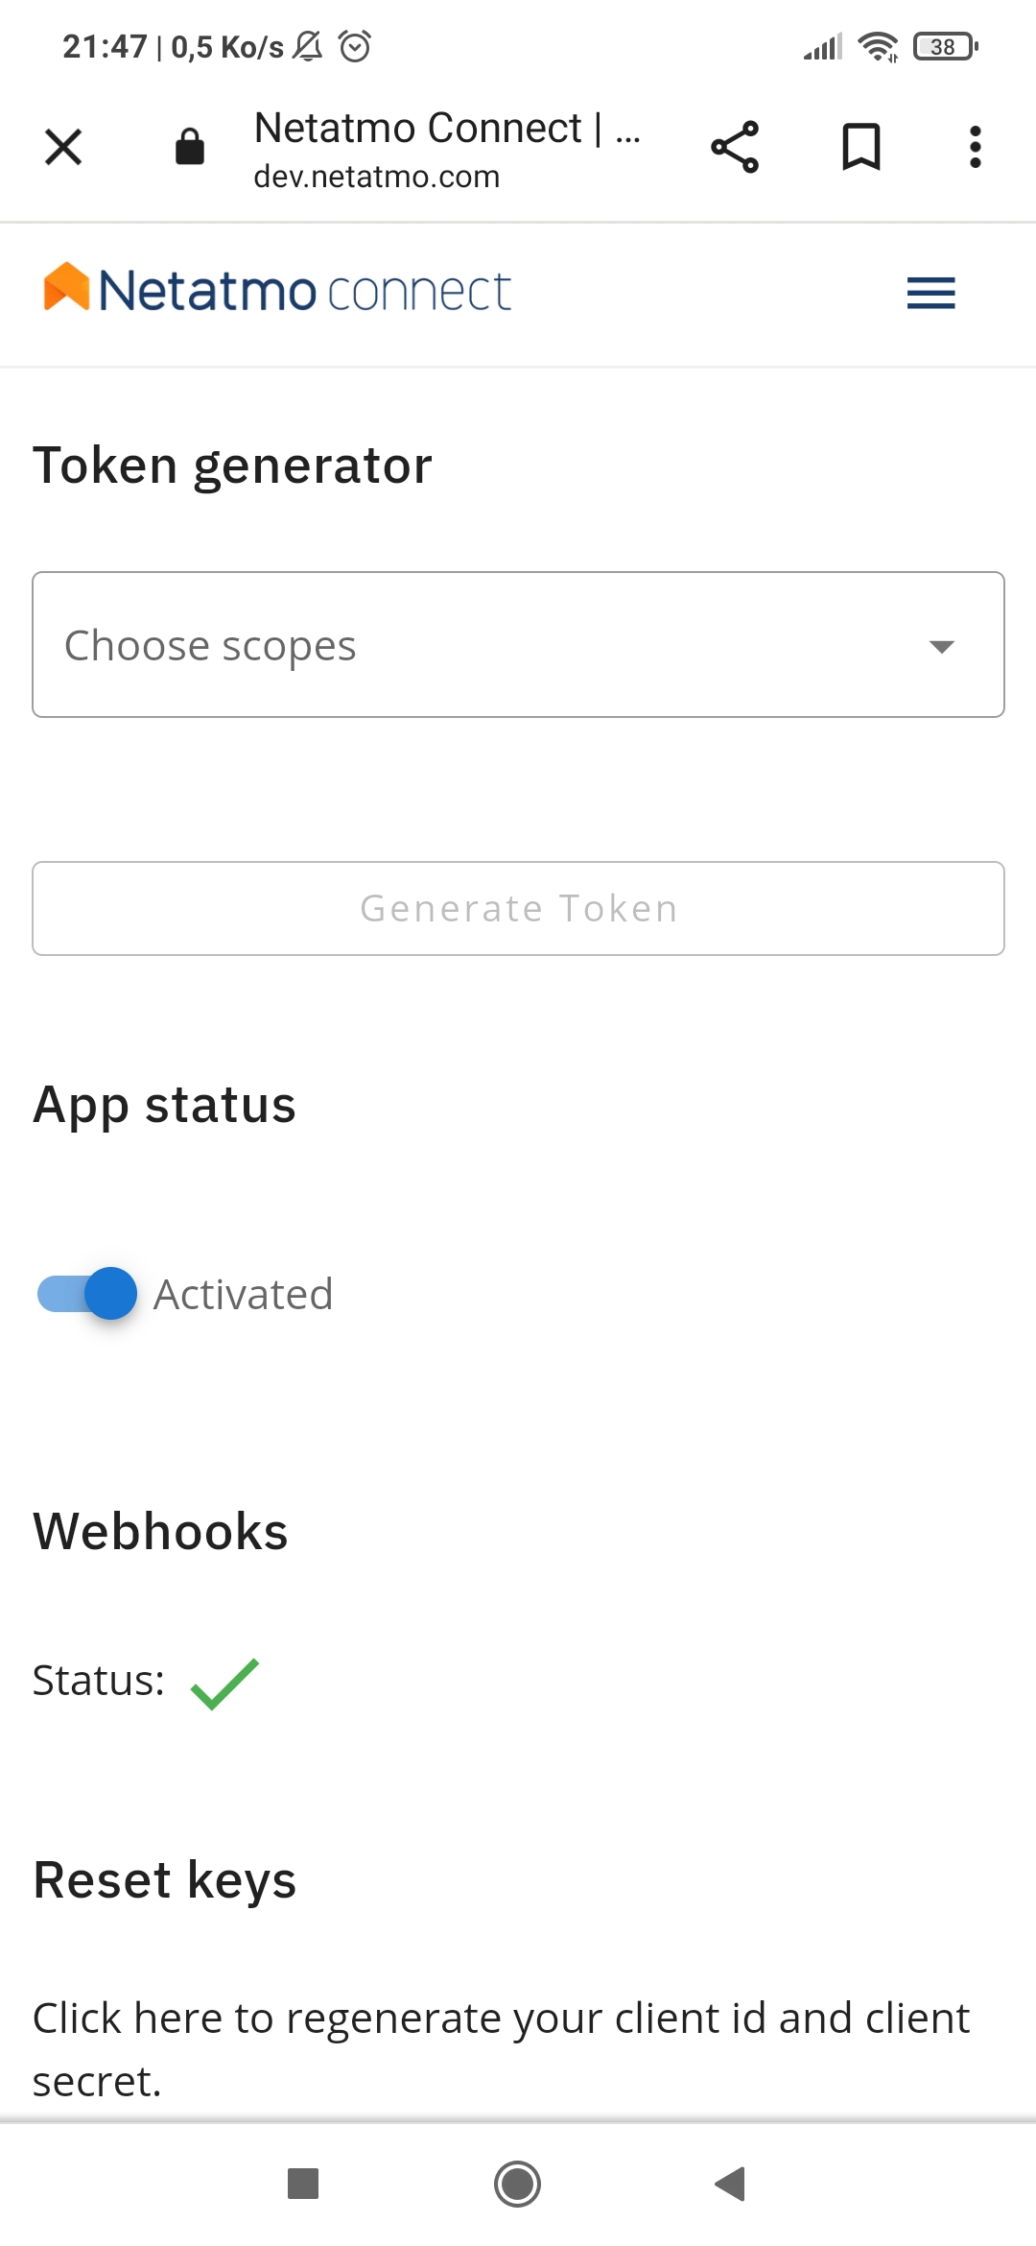This screenshot has width=1036, height=2246.
Task: Open the browser three-dot overflow menu
Action: (x=975, y=148)
